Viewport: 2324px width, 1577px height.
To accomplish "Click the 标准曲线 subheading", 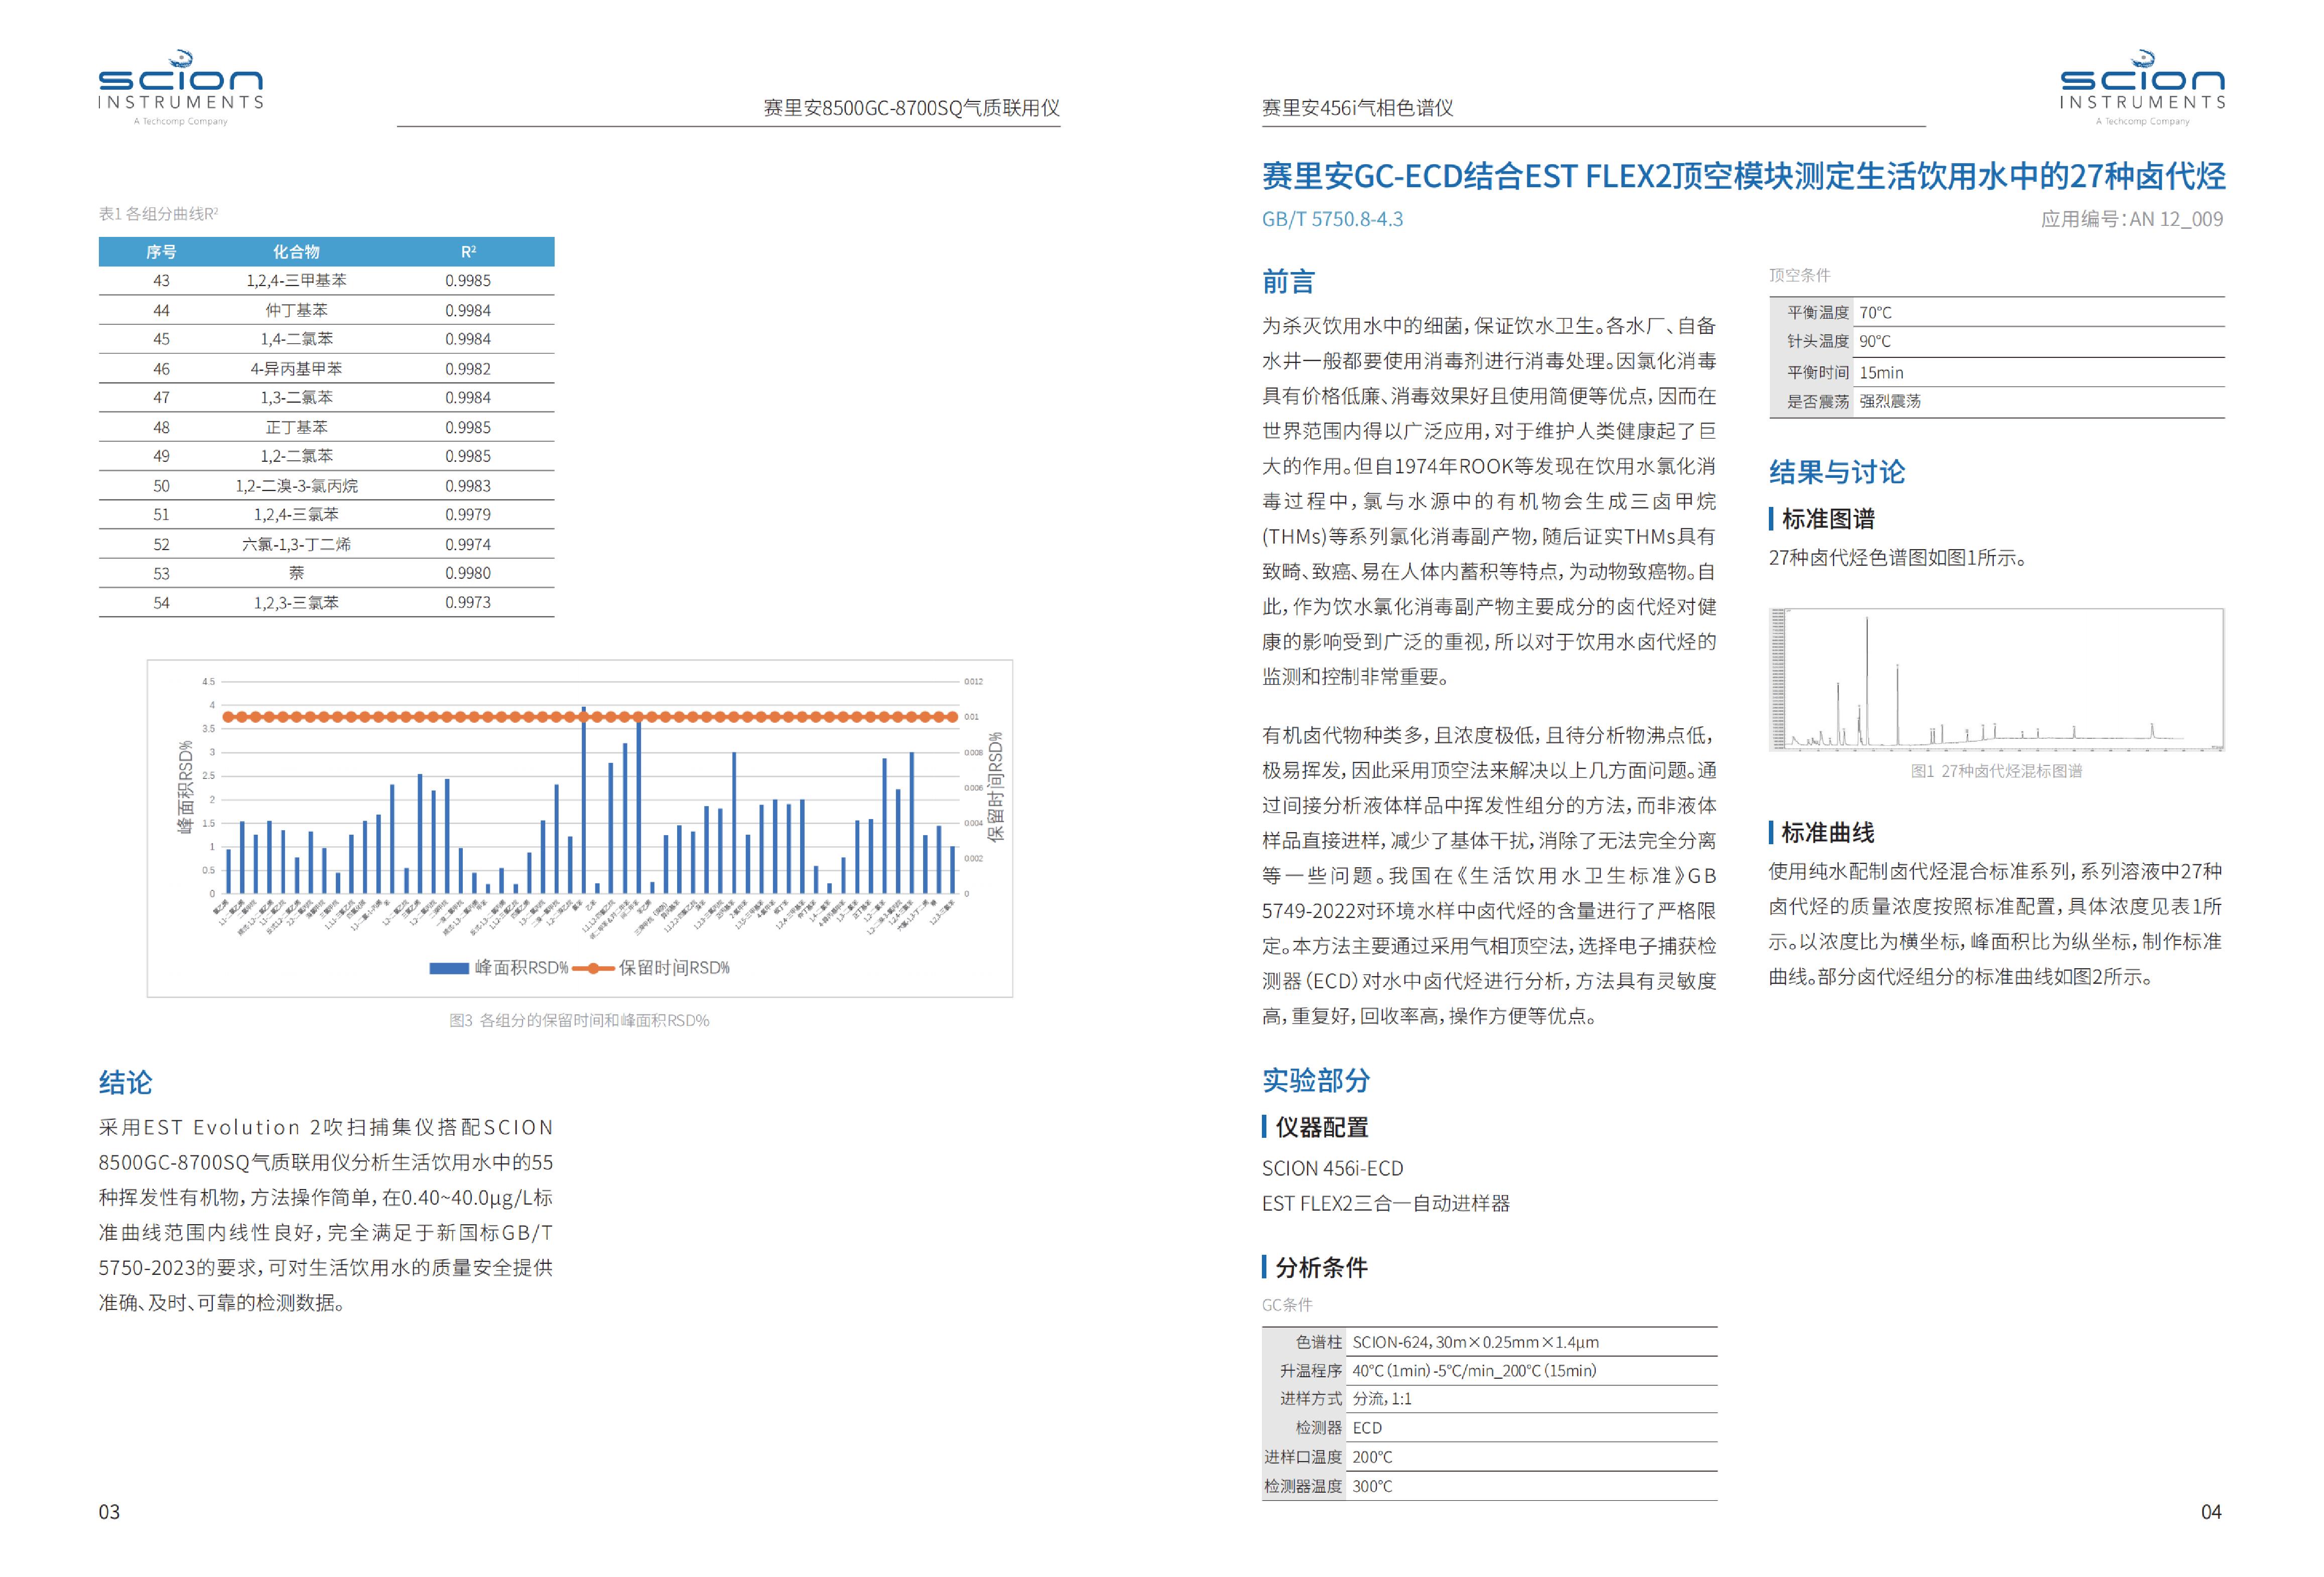I will [x=1828, y=833].
